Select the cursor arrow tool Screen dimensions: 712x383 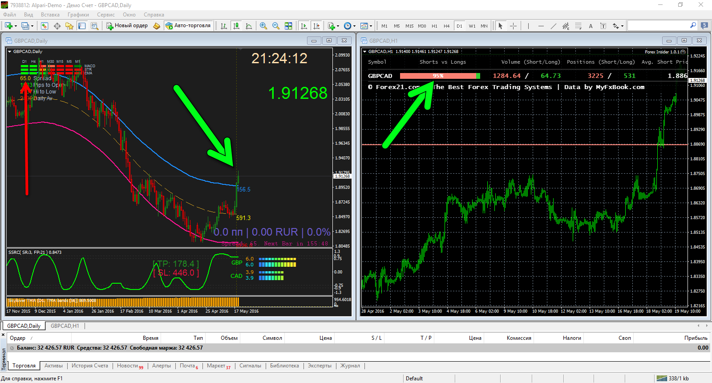coord(501,26)
